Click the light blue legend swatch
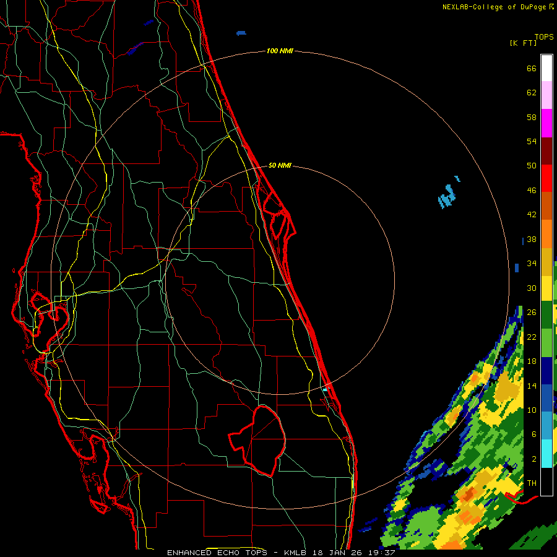557x557 pixels. coord(546,426)
